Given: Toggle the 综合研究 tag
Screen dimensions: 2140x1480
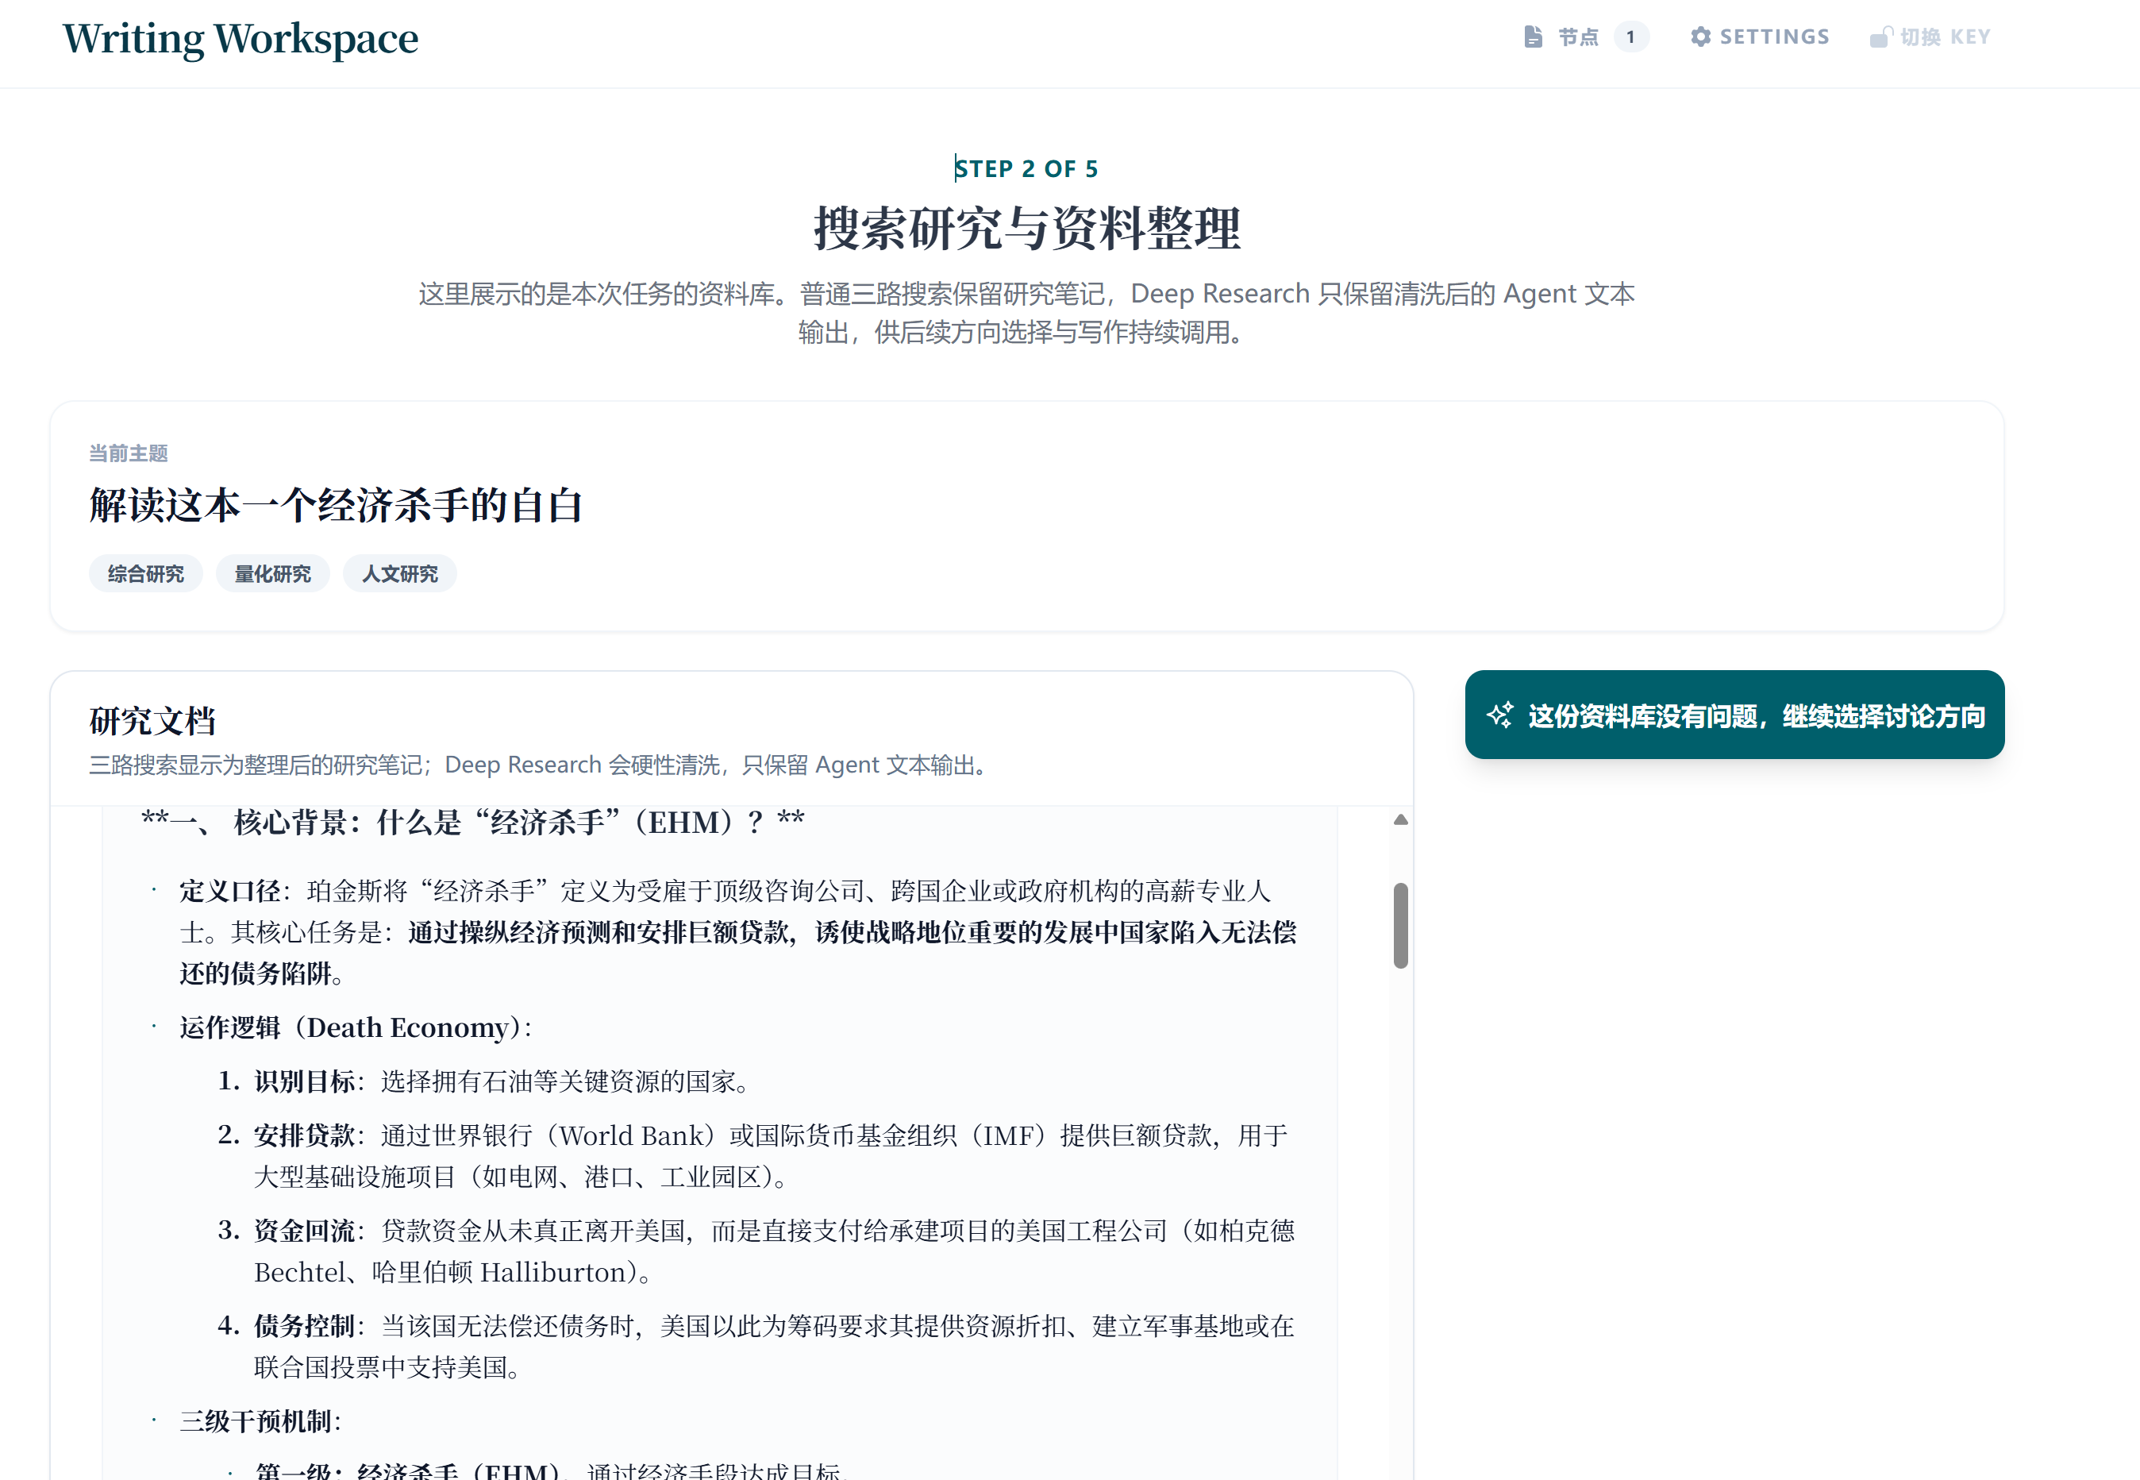Looking at the screenshot, I should tap(145, 573).
